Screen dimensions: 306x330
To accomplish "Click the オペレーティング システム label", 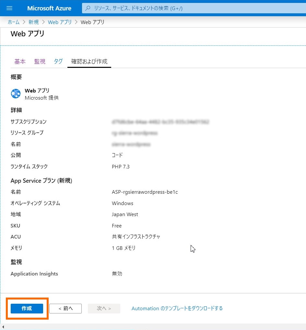I will click(35, 203).
